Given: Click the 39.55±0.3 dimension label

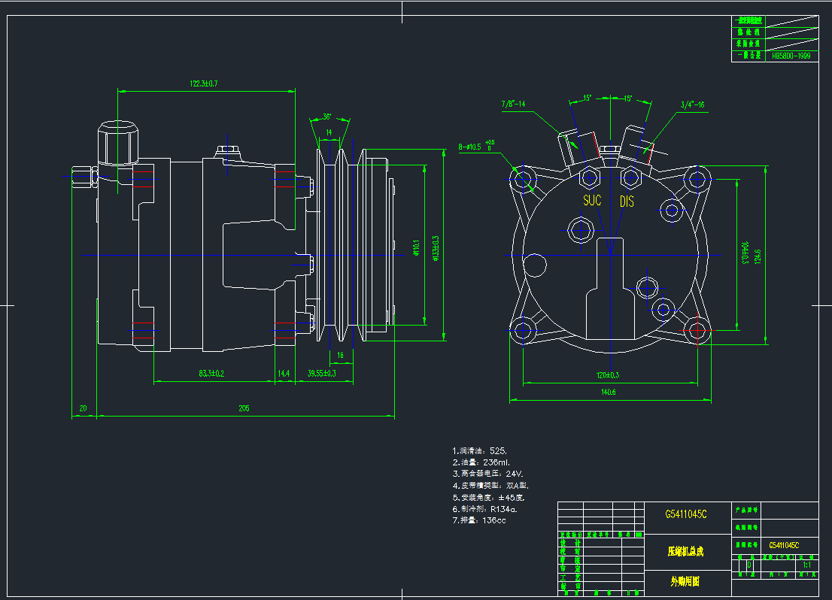Looking at the screenshot, I should [x=322, y=373].
